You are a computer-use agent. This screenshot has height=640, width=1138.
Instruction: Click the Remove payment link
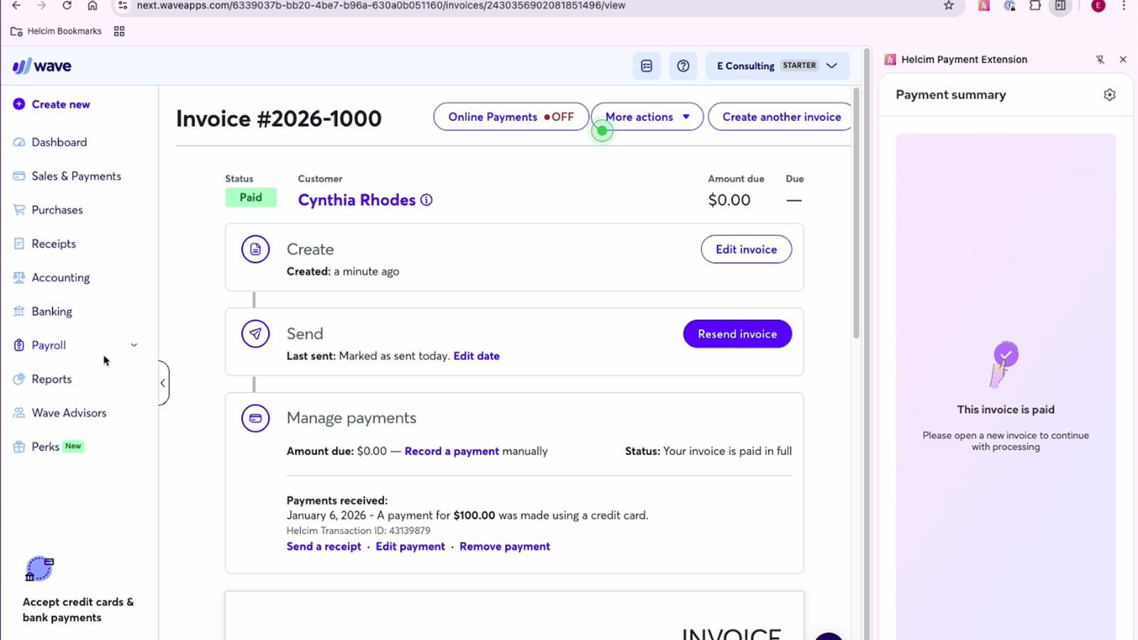tap(504, 546)
